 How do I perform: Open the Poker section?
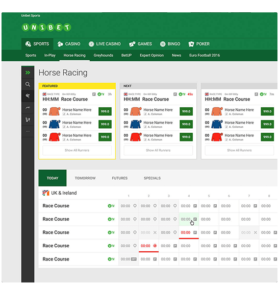[199, 44]
